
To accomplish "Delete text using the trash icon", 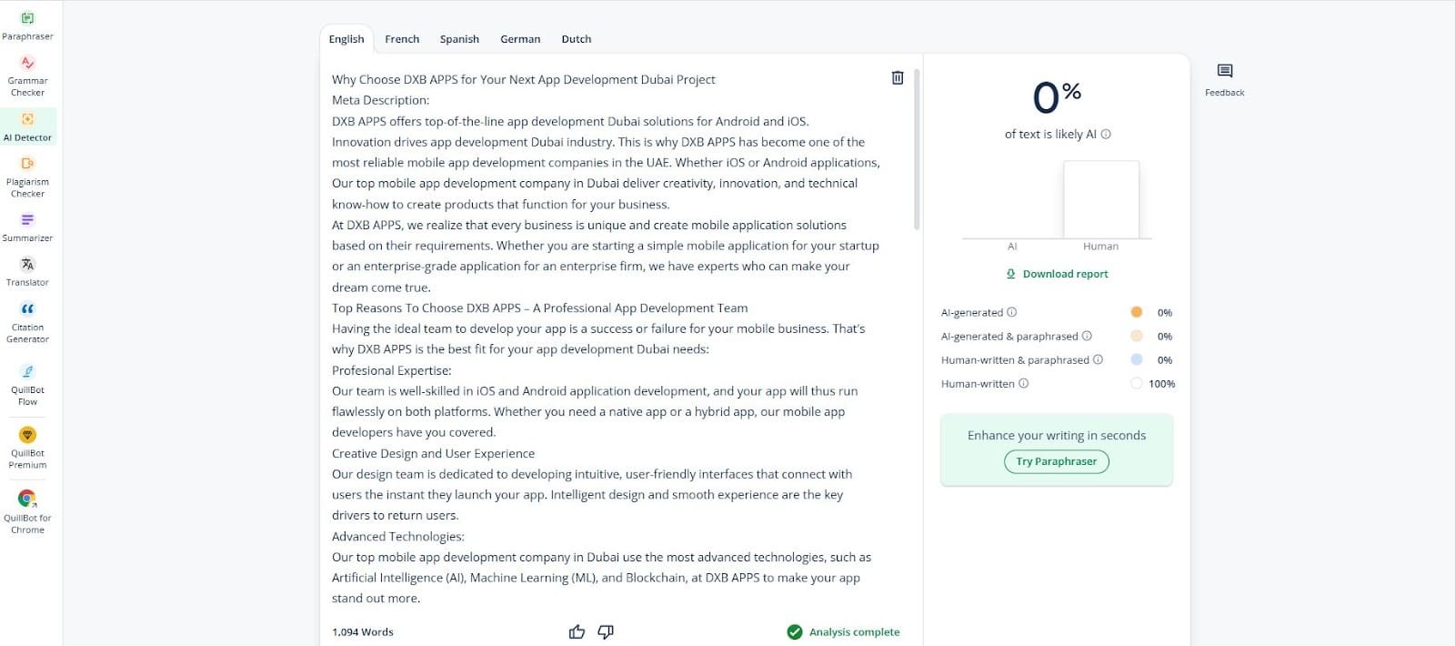I will tap(898, 78).
